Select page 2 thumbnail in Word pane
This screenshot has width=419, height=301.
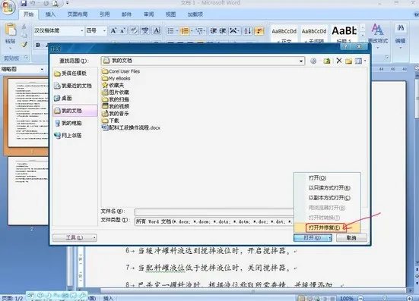click(28, 190)
